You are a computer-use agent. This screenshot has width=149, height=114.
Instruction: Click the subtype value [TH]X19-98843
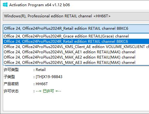click(49, 77)
